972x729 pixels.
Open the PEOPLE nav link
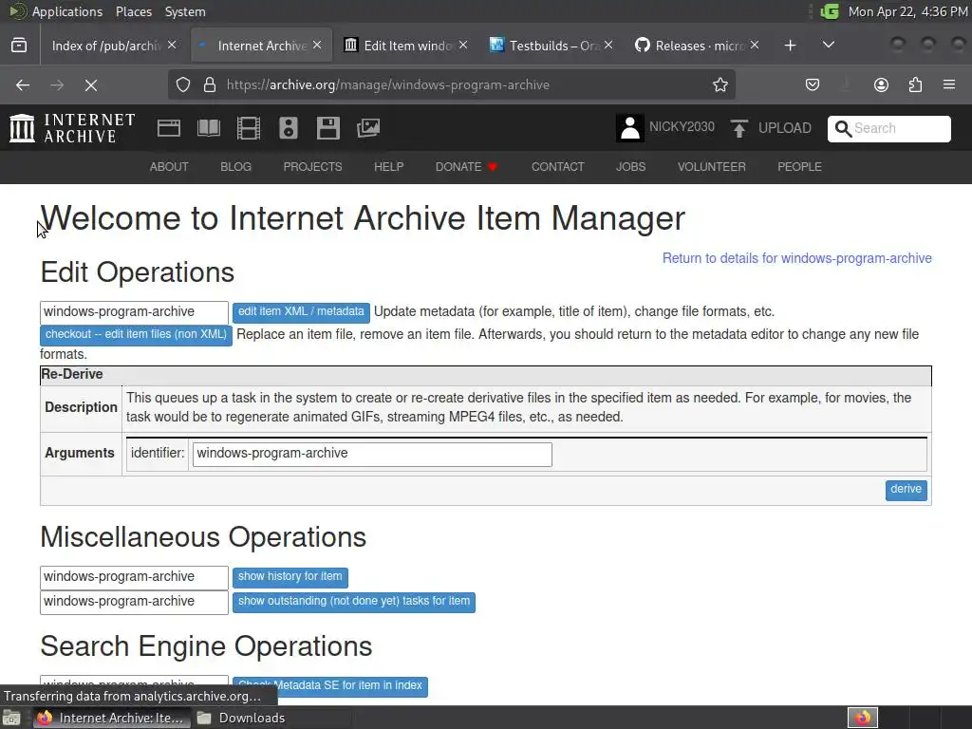pos(799,167)
